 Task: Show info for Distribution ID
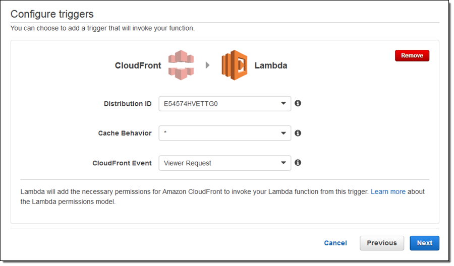pos(298,103)
